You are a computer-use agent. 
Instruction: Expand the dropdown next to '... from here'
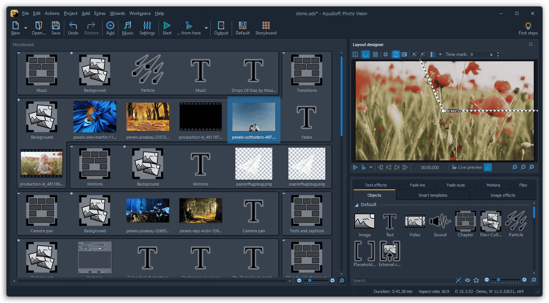pos(206,28)
